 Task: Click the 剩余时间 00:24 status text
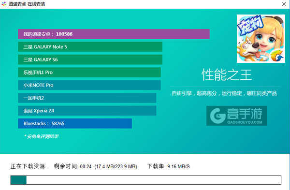coord(72,166)
